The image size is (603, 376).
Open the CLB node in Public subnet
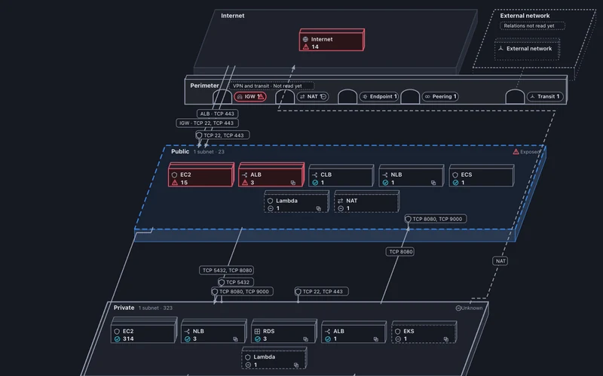point(341,177)
